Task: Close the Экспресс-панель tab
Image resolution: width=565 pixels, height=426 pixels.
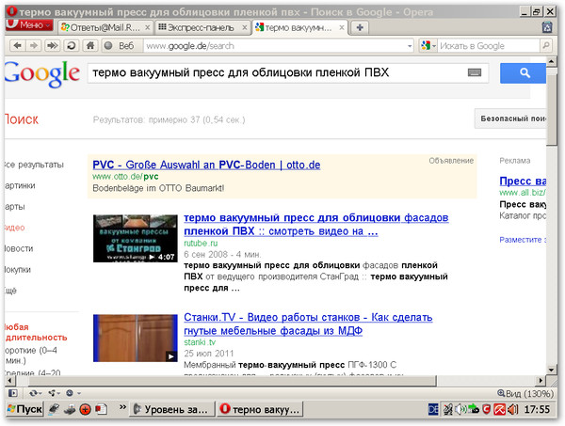Action: pos(245,27)
